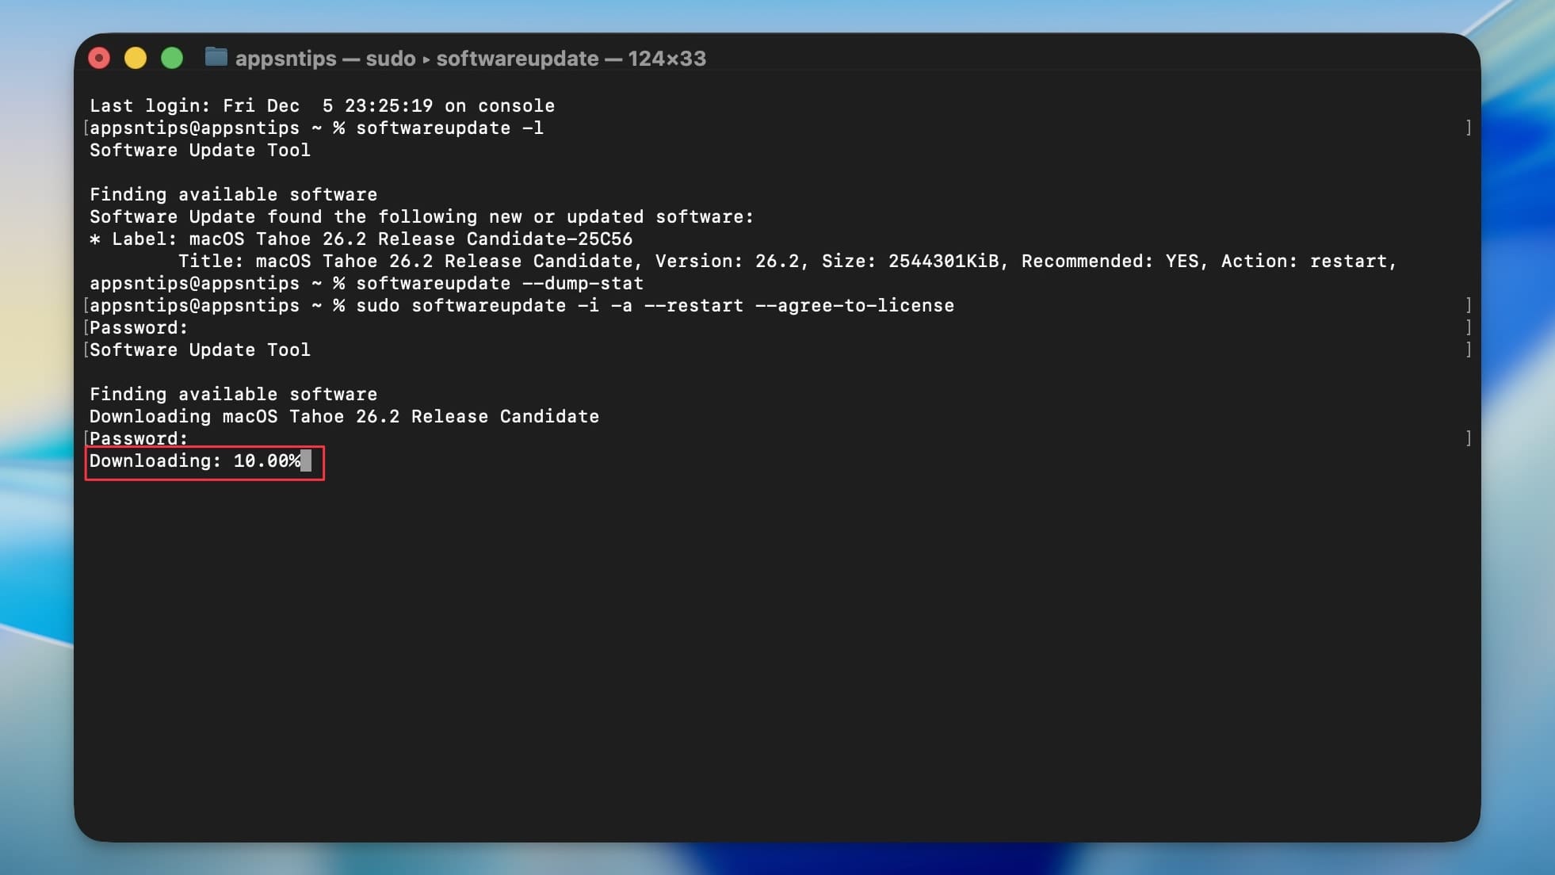Select the terminal cursor block
The width and height of the screenshot is (1555, 875).
click(x=308, y=461)
